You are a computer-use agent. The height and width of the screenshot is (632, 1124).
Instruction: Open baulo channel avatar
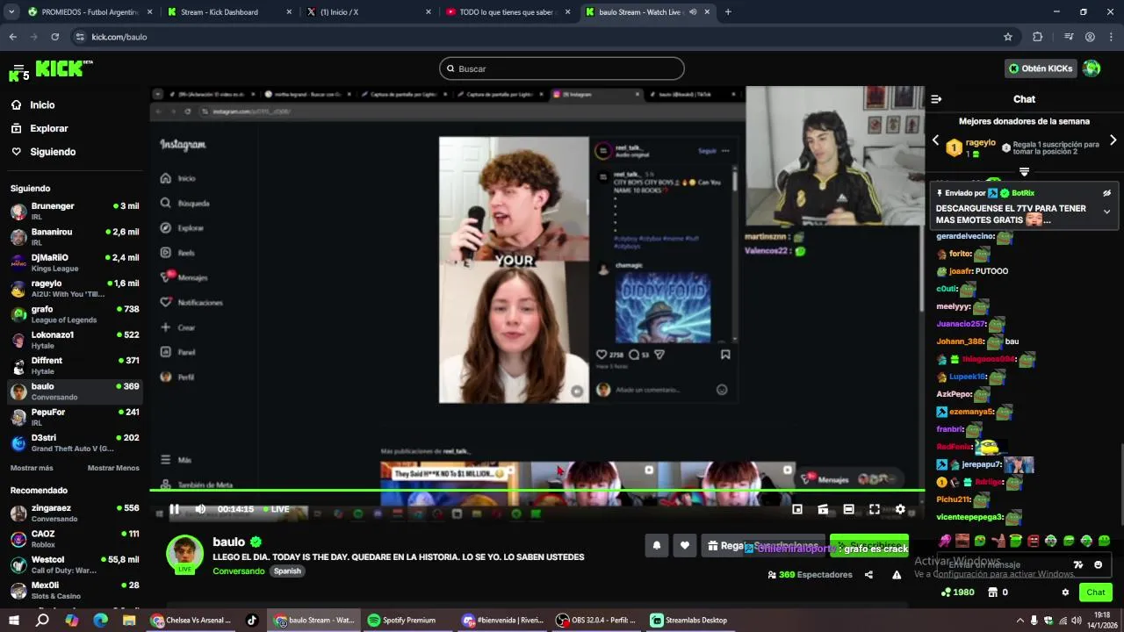pyautogui.click(x=184, y=554)
